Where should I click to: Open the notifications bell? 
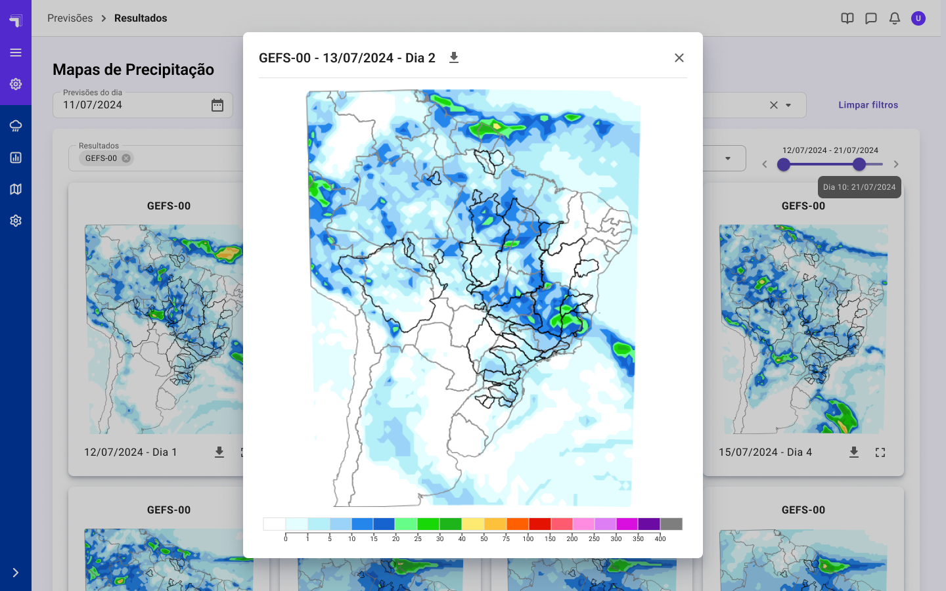(x=895, y=18)
